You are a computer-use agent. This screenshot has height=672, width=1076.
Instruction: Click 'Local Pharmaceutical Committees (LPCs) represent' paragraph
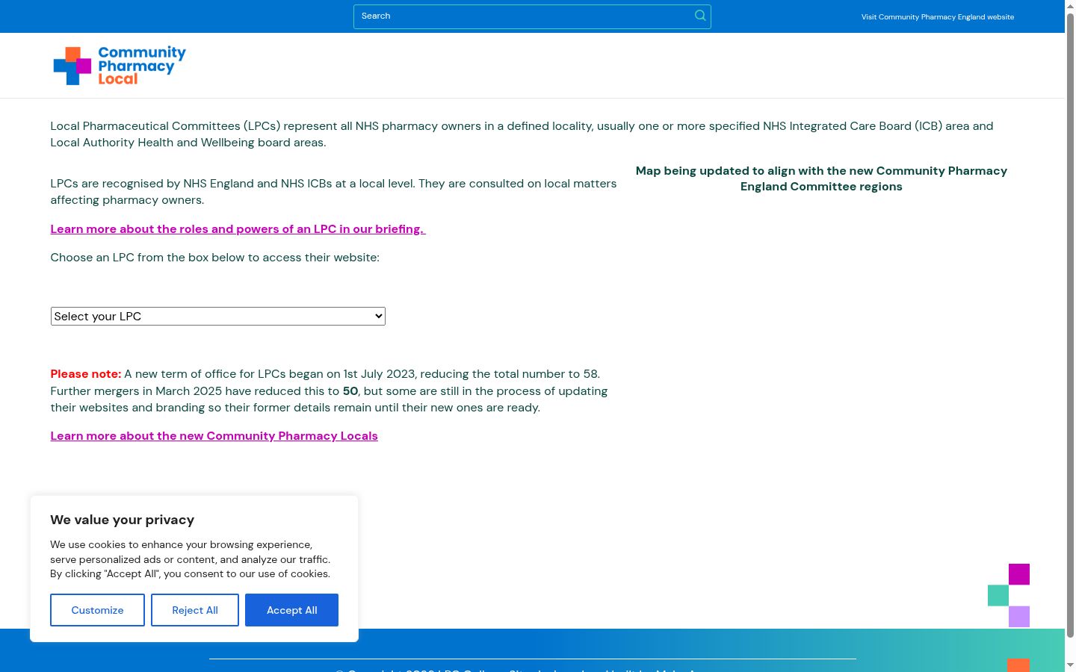(x=522, y=134)
